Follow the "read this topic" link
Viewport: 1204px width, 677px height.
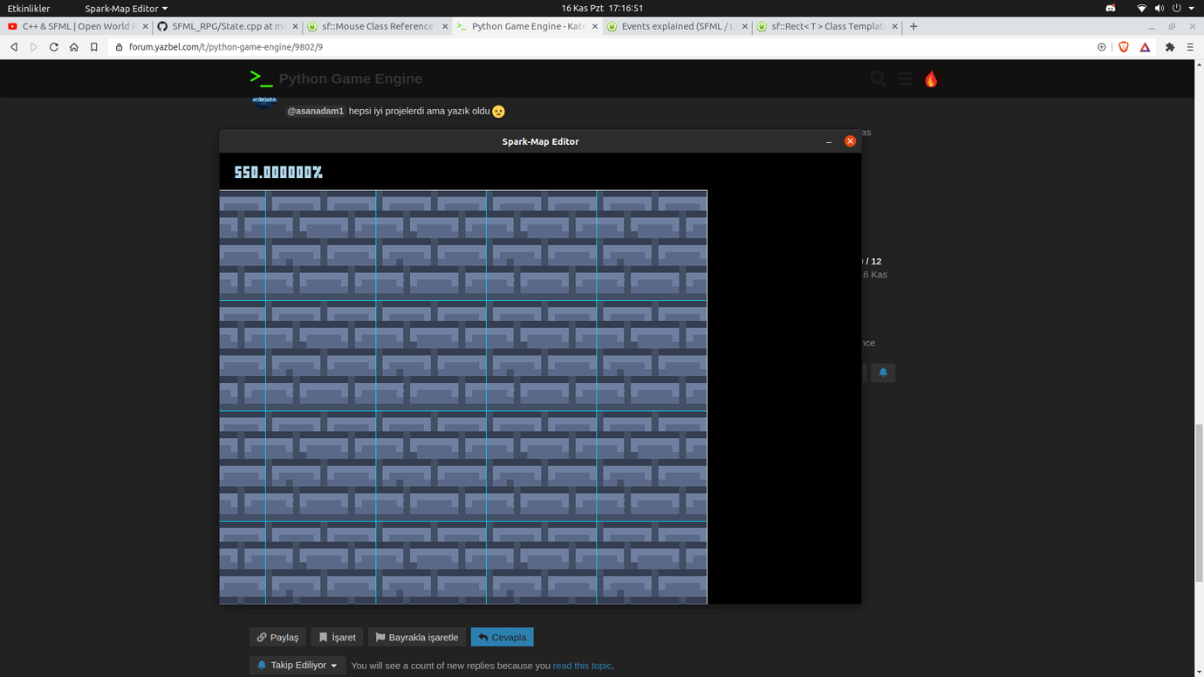tap(582, 666)
